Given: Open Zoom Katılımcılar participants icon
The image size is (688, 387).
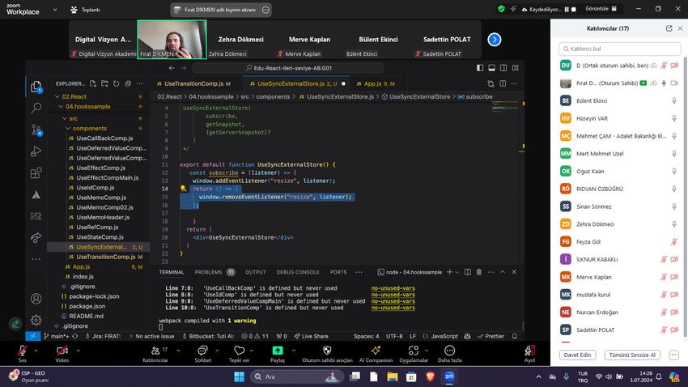Looking at the screenshot, I should pos(155,351).
